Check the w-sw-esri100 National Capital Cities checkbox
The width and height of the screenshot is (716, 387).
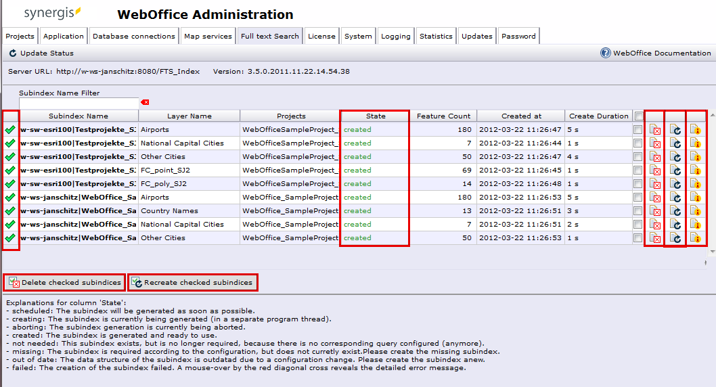(637, 143)
